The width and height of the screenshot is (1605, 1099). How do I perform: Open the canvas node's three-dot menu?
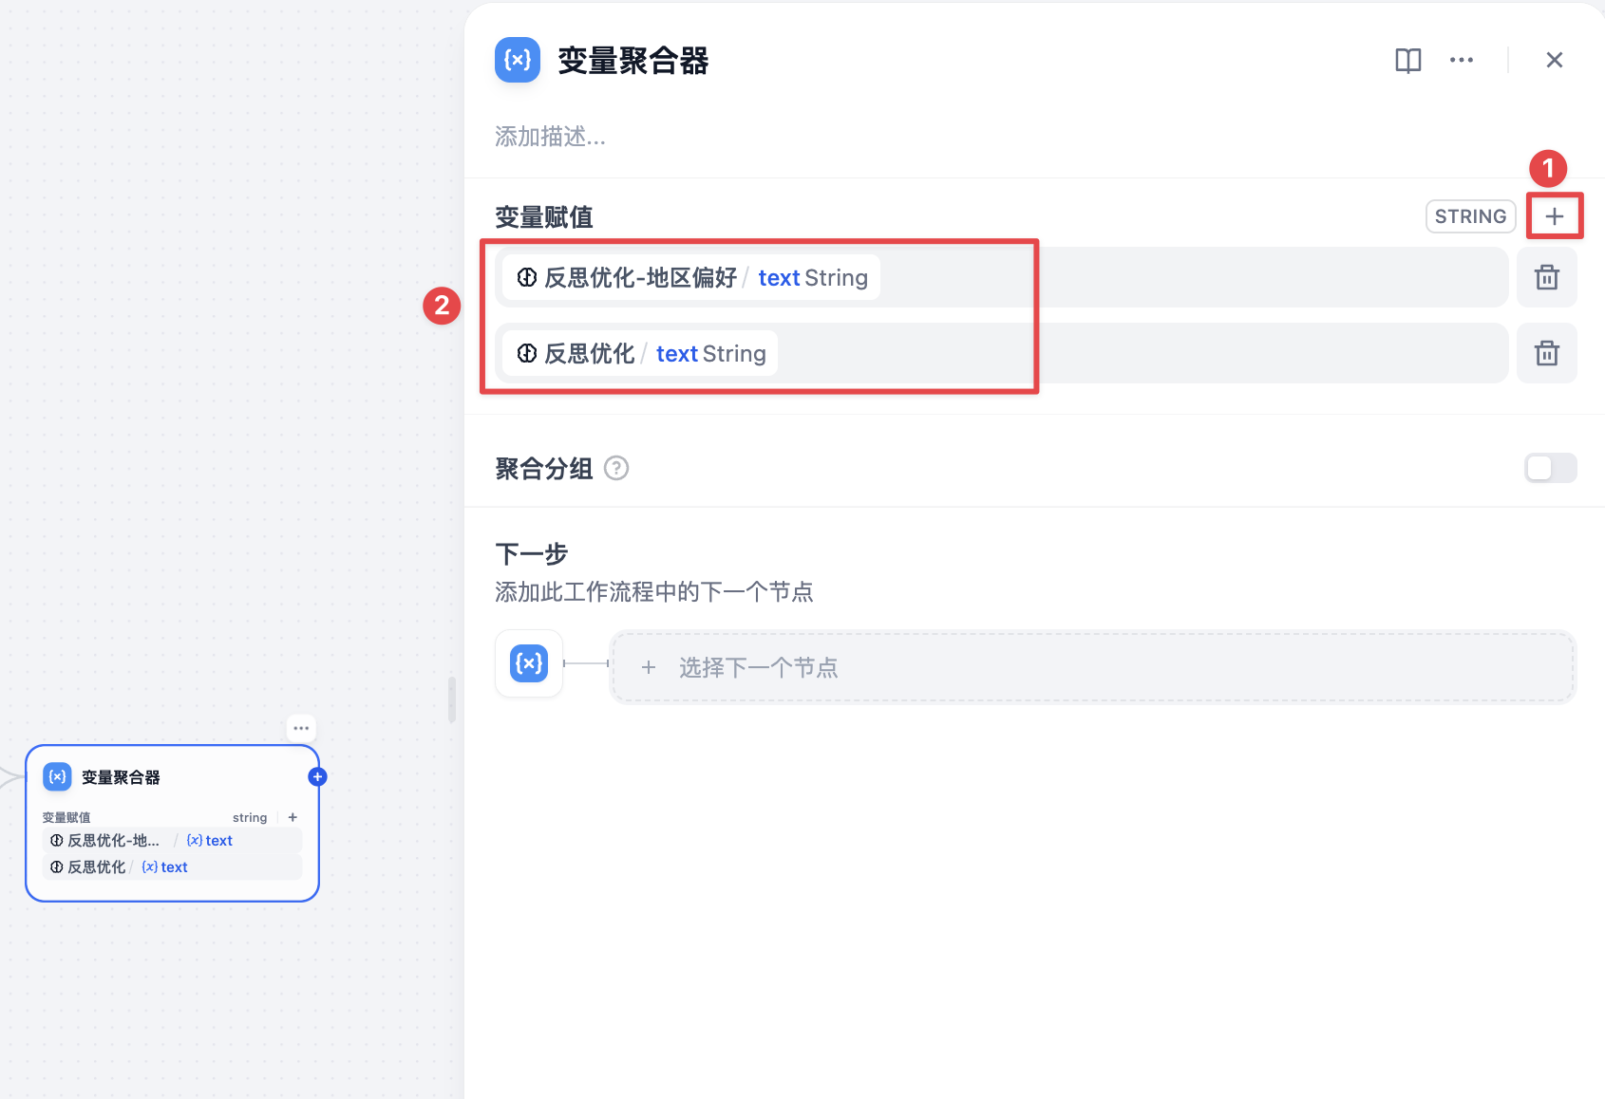pyautogui.click(x=301, y=728)
